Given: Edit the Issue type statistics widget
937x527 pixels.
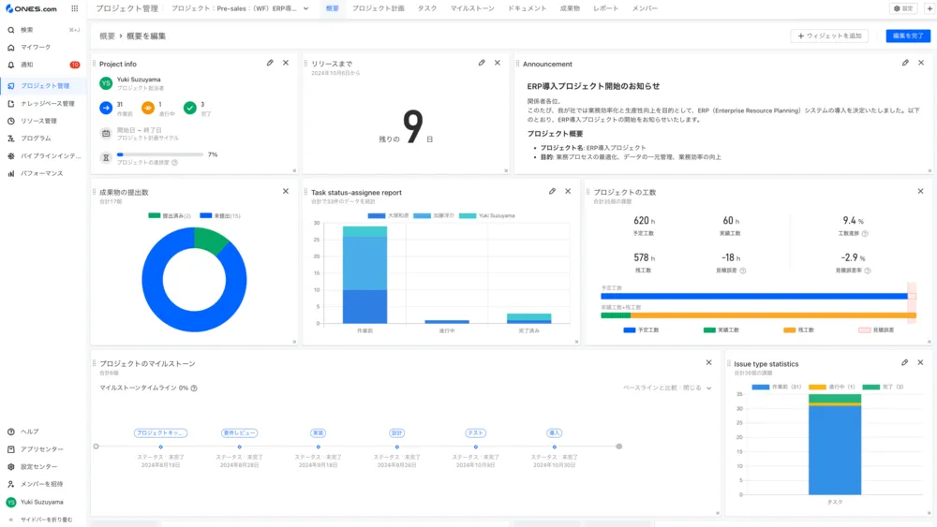Looking at the screenshot, I should [905, 362].
